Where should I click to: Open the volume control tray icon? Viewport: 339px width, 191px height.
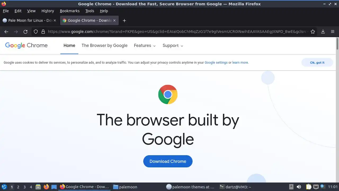coord(299,187)
